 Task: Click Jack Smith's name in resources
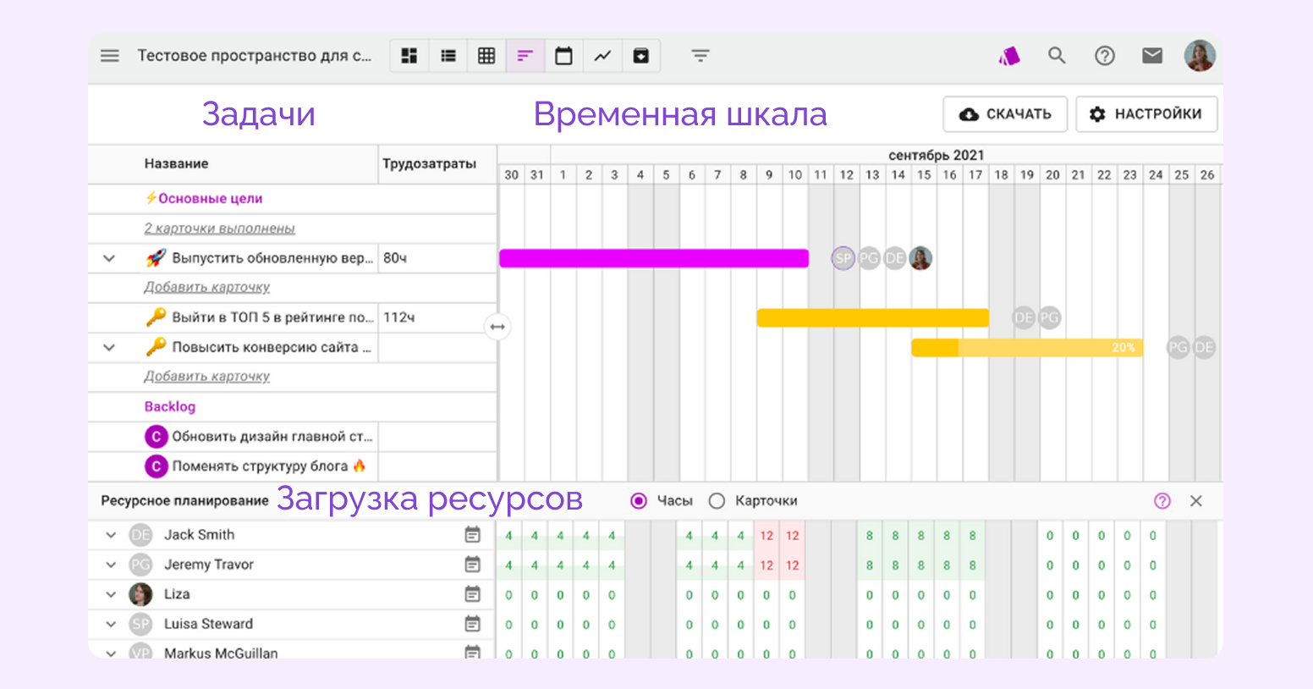pyautogui.click(x=199, y=535)
